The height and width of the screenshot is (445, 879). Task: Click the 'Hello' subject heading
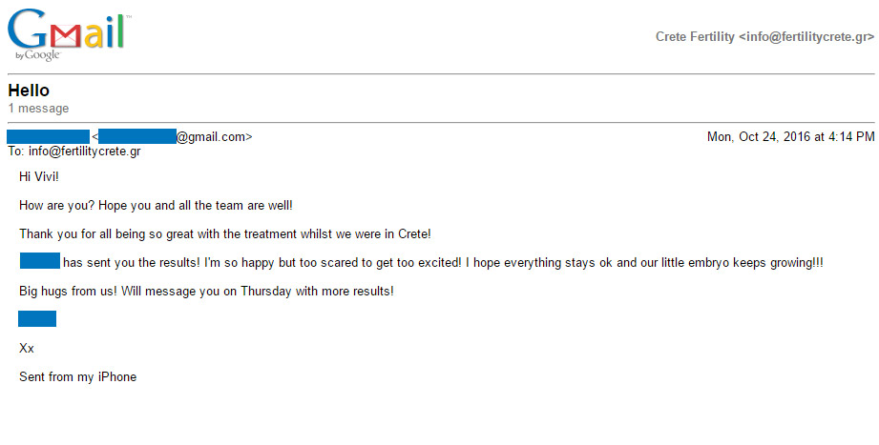click(29, 91)
